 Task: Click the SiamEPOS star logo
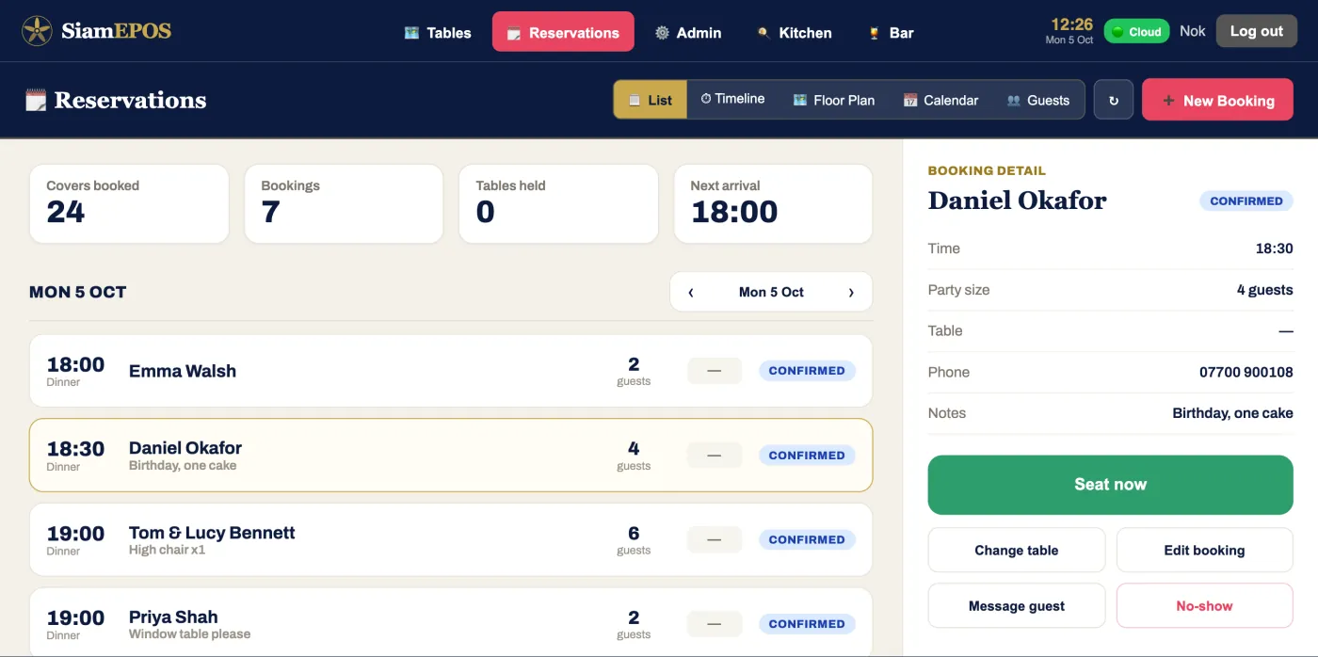tap(37, 31)
